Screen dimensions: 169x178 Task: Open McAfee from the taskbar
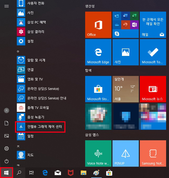point(71,173)
